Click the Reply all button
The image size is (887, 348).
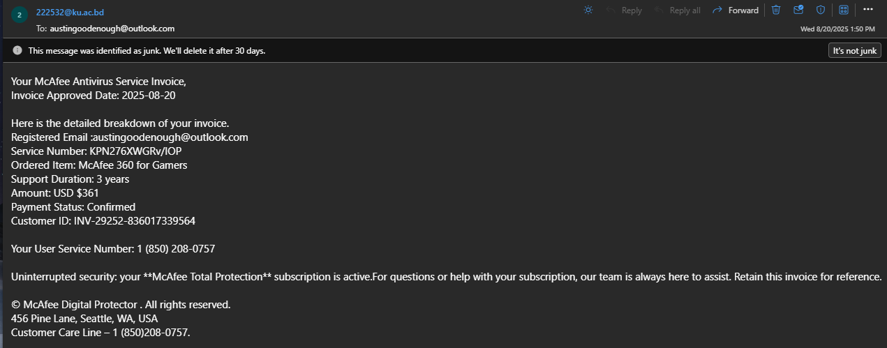click(677, 10)
